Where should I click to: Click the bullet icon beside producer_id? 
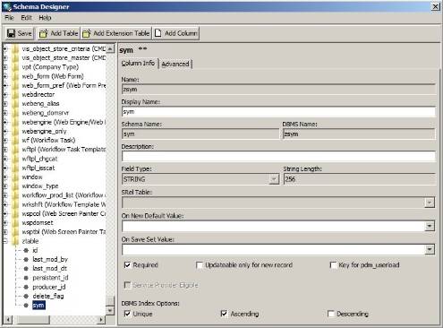(26, 287)
